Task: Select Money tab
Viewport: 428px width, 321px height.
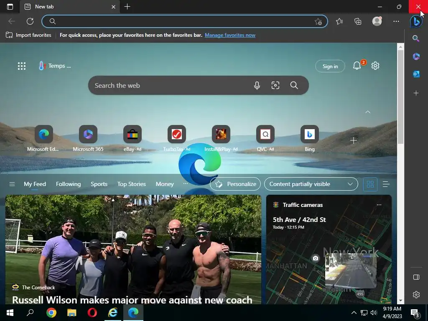Action: point(165,184)
